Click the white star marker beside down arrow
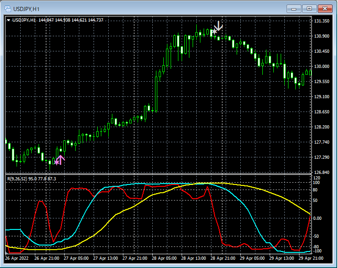Screen dimensions: 338x268 pyautogui.click(x=214, y=31)
